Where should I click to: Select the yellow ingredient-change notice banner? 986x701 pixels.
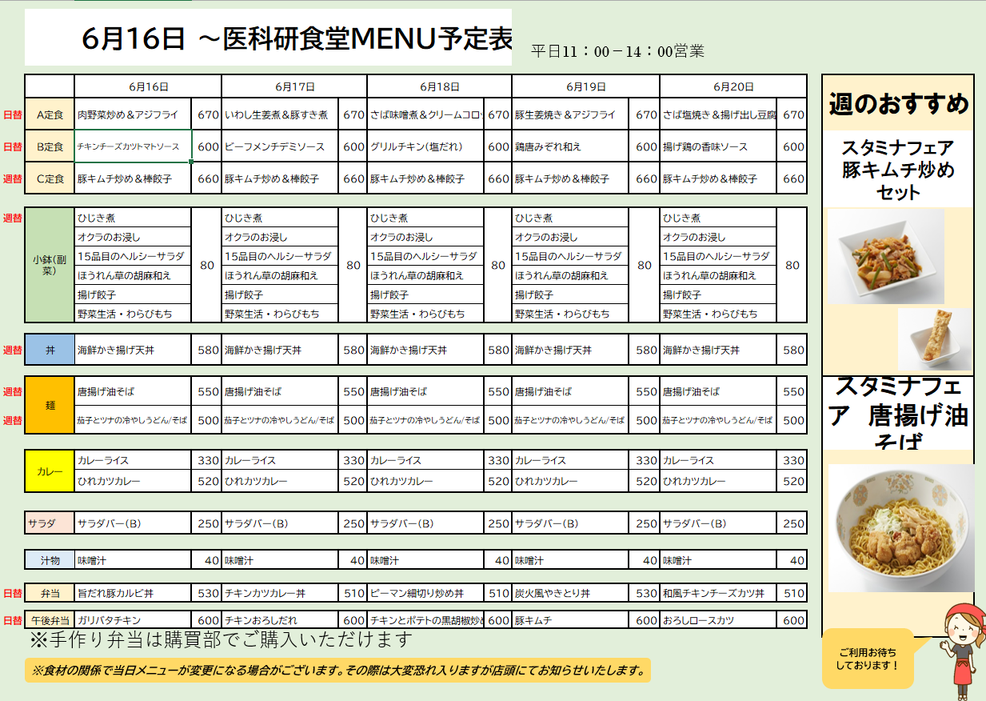click(337, 671)
